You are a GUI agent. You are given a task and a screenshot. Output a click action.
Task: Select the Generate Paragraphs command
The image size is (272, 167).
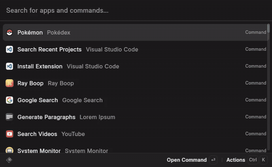tap(136, 117)
